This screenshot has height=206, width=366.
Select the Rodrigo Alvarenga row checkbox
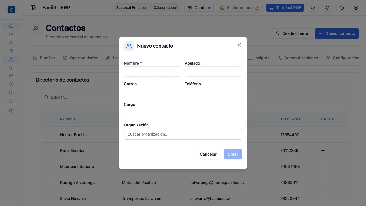click(48, 183)
